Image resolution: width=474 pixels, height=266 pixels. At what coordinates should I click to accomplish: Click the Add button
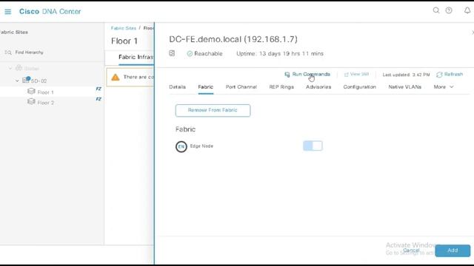[x=453, y=250]
